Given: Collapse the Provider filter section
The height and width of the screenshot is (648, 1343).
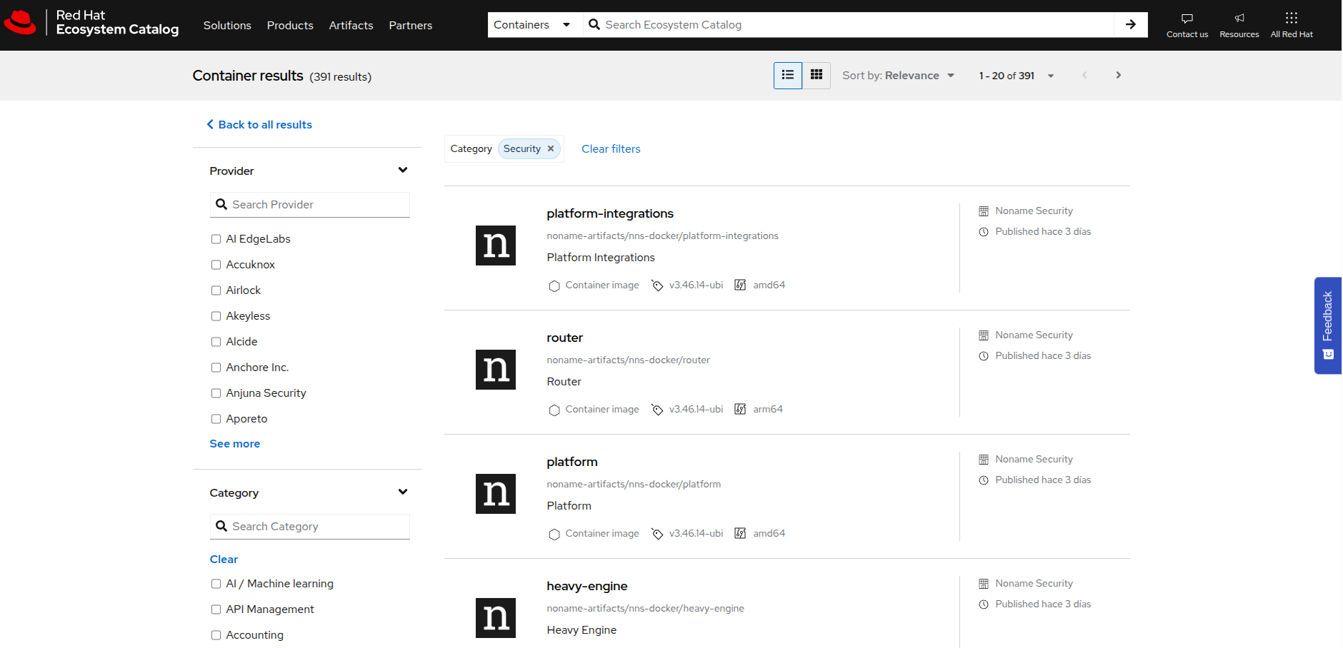Looking at the screenshot, I should point(402,171).
